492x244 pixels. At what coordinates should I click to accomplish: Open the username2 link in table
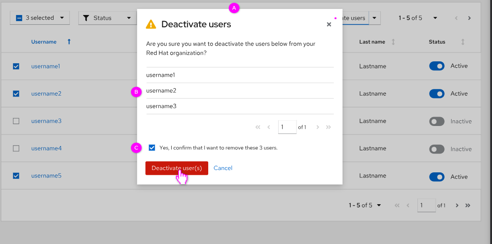(x=46, y=94)
